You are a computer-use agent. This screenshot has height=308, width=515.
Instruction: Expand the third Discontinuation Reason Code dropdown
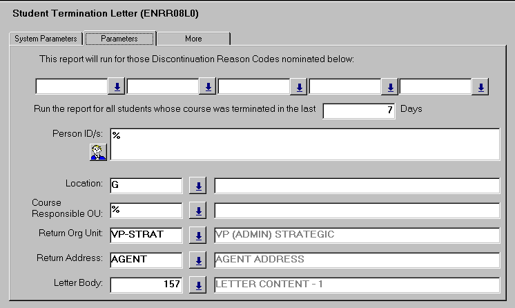pos(299,87)
